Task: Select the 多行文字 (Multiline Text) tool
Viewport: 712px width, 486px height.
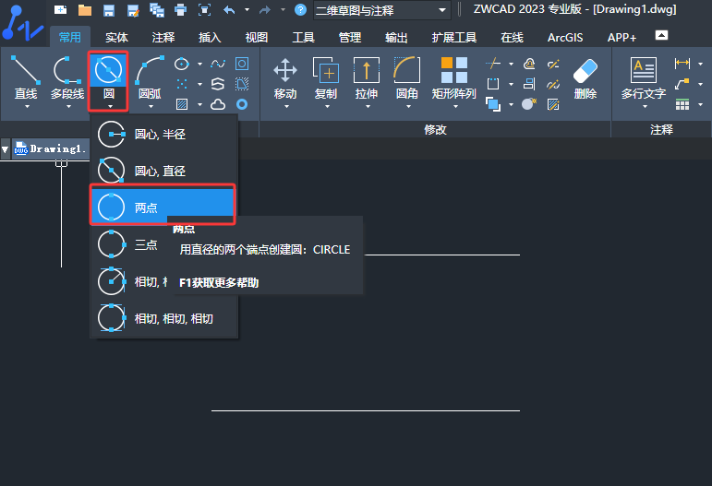Action: coord(644,77)
